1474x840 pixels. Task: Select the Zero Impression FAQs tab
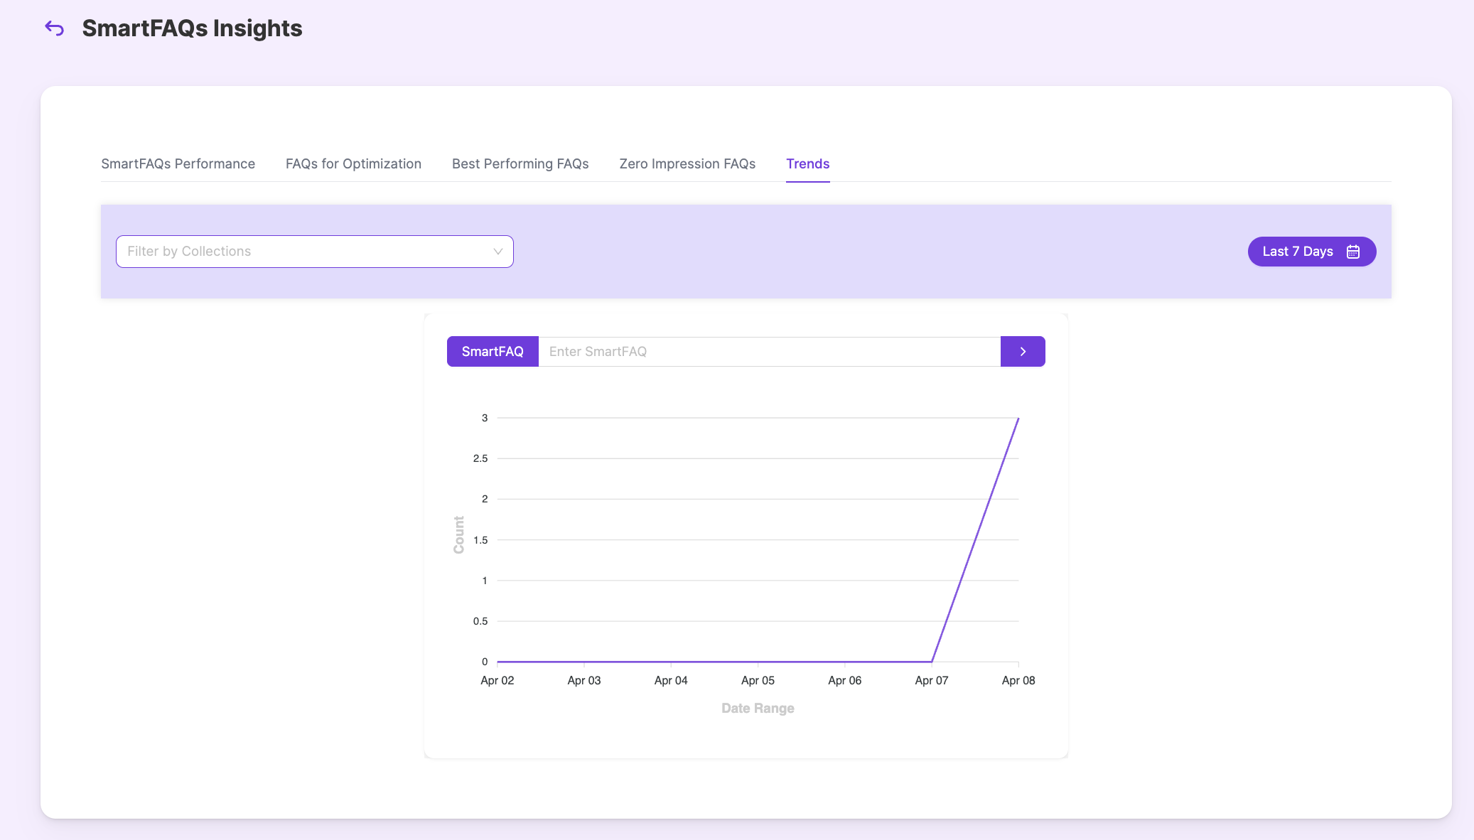[687, 164]
